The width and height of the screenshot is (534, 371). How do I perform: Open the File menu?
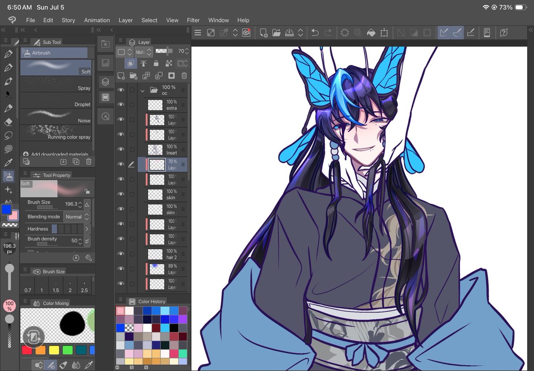30,20
